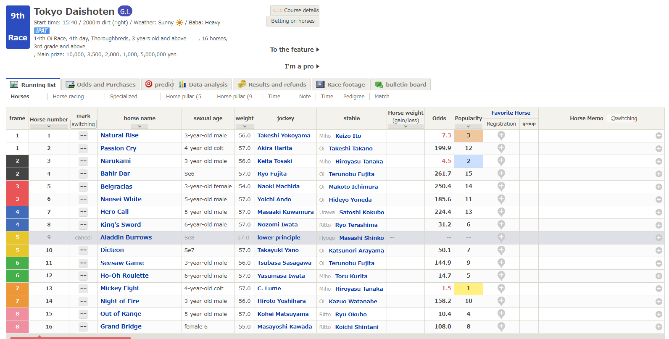Register Passion Cry as favorite horse
669x339 pixels.
point(501,148)
